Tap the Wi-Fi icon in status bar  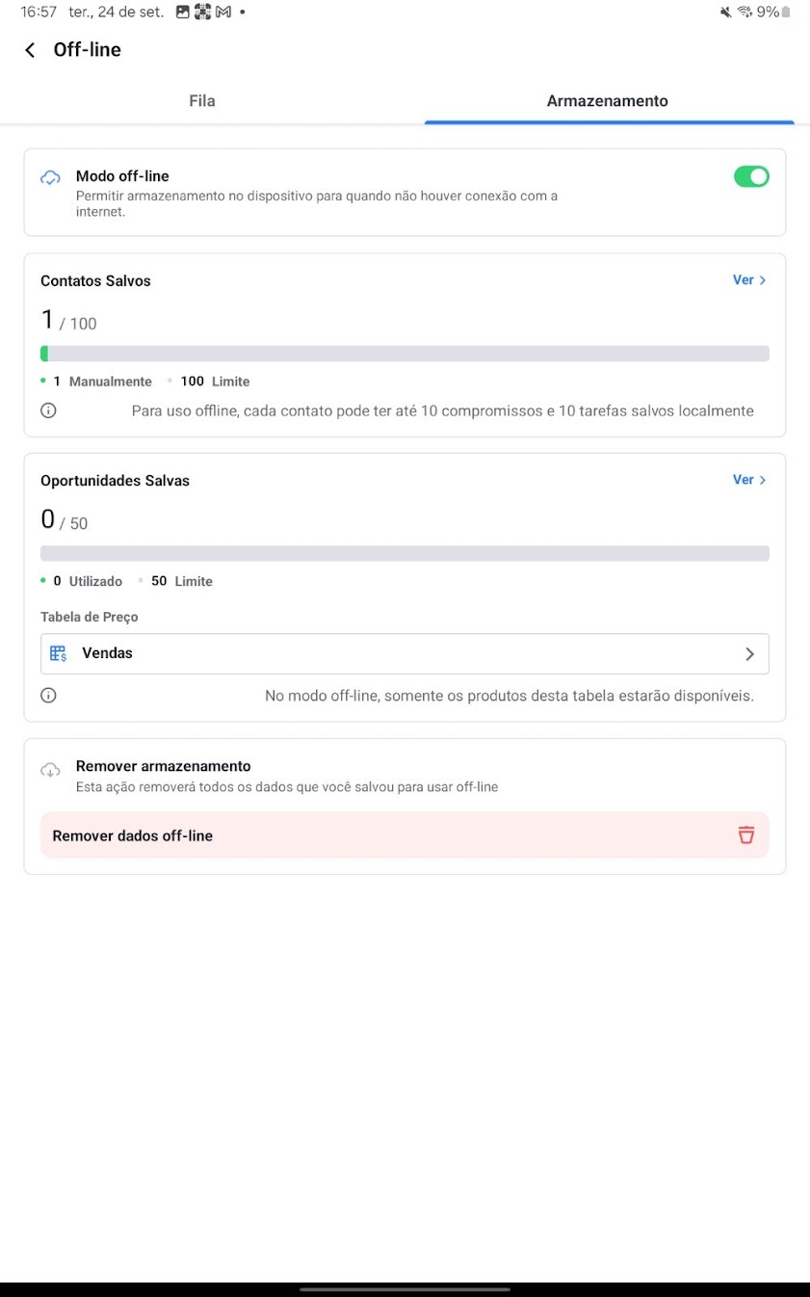coord(745,12)
